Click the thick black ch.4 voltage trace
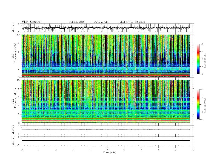This screenshot has height=168, width=217. coord(105,141)
